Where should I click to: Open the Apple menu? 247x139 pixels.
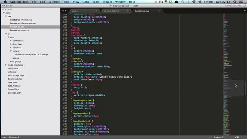coord(5,2)
